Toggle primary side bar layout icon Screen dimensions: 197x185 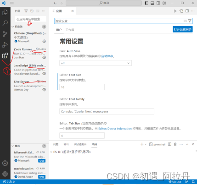[x=146, y=3]
